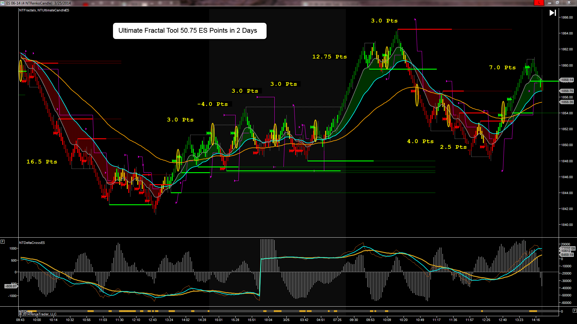Minimize the chart window
Viewport: 577px width, 324px height.
click(549, 3)
